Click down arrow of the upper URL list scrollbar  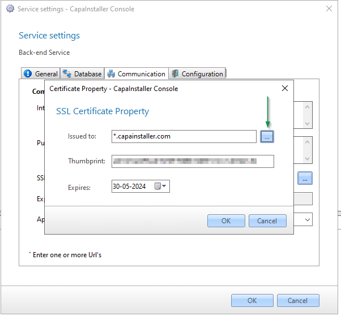(x=307, y=124)
